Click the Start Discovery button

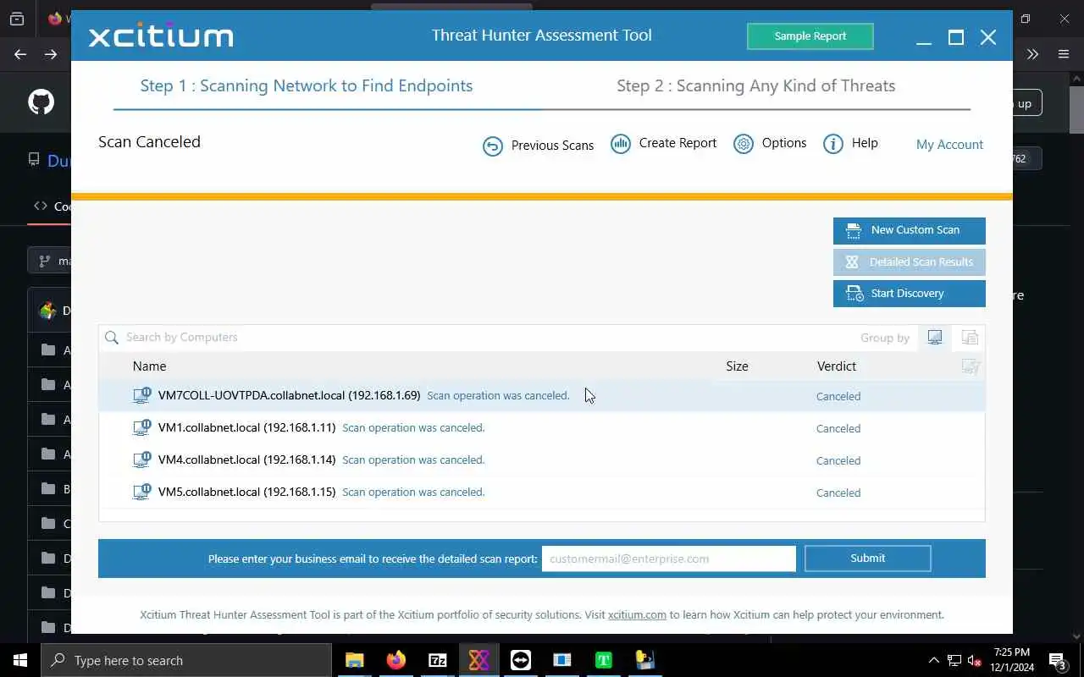click(909, 294)
